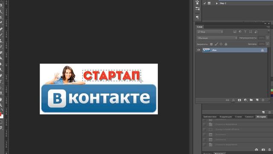273x154 pixels.
Task: Toggle lock transparent pixels
Action: [x=211, y=44]
